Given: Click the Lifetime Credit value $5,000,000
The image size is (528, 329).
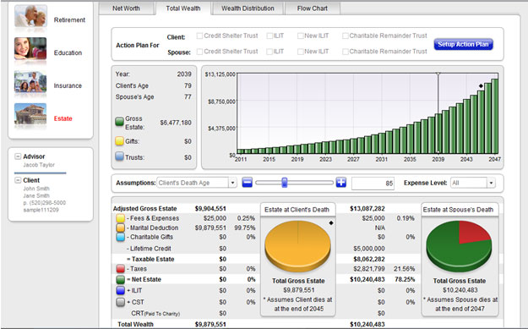Looking at the screenshot, I should click(369, 249).
